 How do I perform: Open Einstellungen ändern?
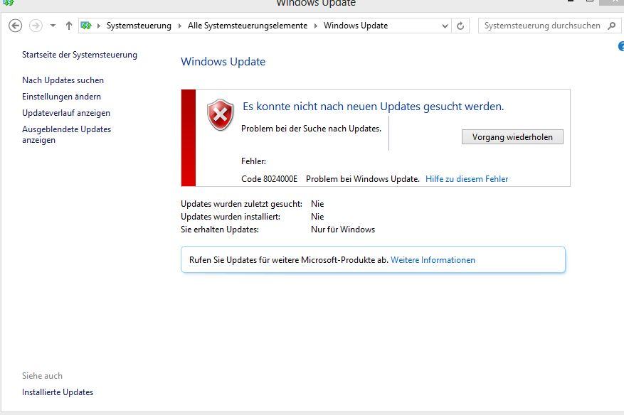[x=61, y=97]
